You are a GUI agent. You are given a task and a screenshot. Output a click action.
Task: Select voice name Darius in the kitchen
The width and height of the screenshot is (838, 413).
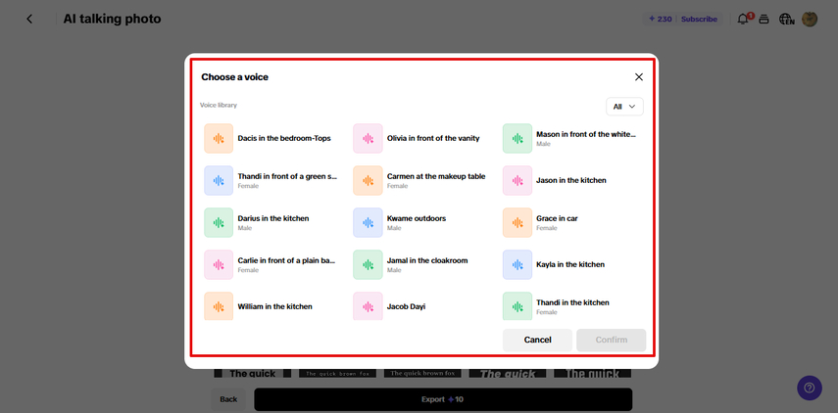(273, 218)
